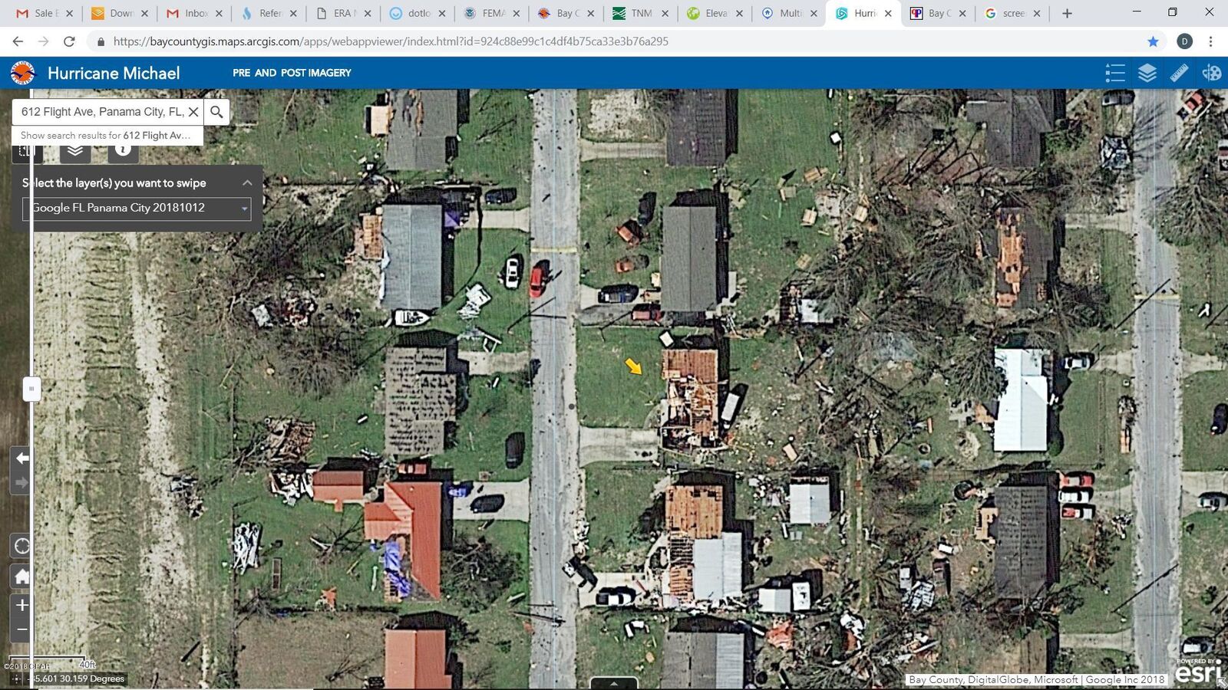
Task: Click the Default Extent home icon
Action: pos(22,577)
